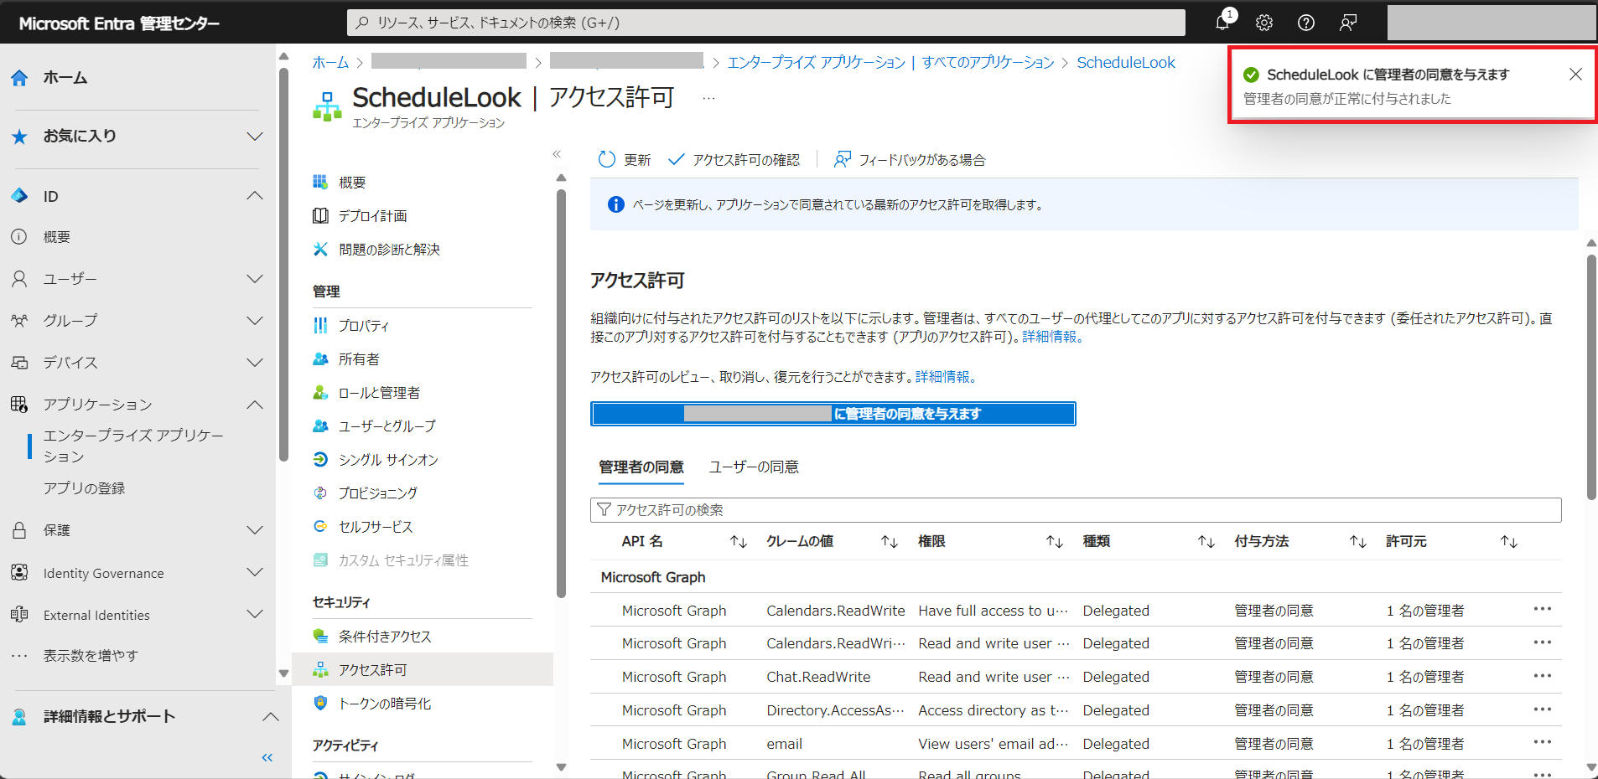Sort by 権限 column arrows
1598x779 pixels.
pyautogui.click(x=1055, y=542)
